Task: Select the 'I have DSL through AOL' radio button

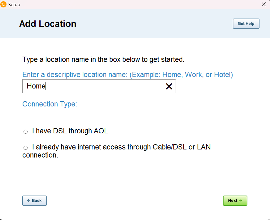Action: pyautogui.click(x=25, y=132)
